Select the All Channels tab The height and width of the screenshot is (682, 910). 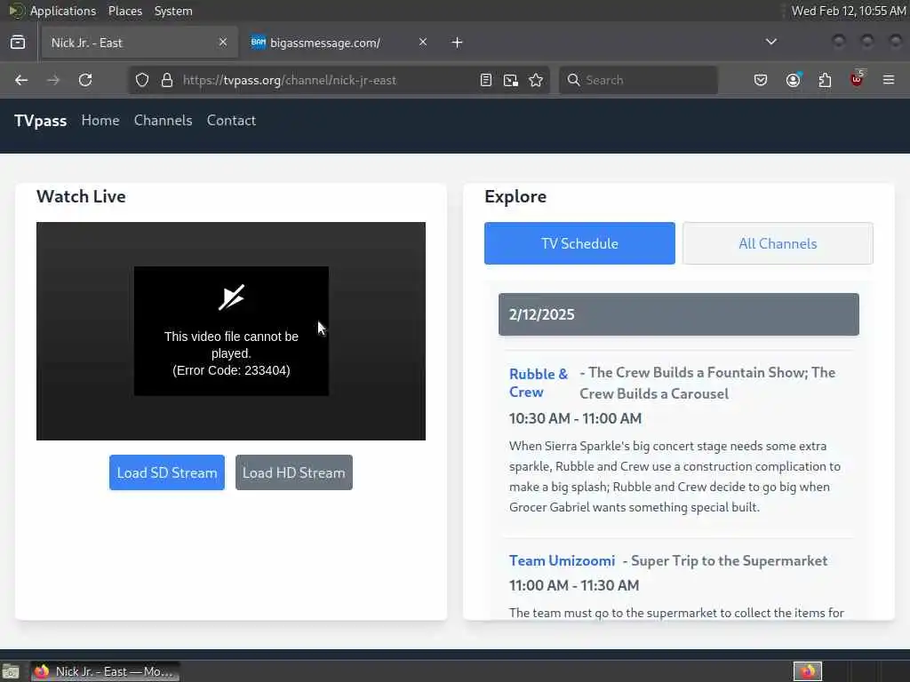click(x=778, y=243)
